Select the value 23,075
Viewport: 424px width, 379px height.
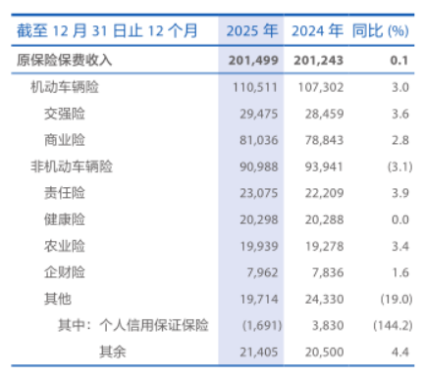(x=258, y=193)
